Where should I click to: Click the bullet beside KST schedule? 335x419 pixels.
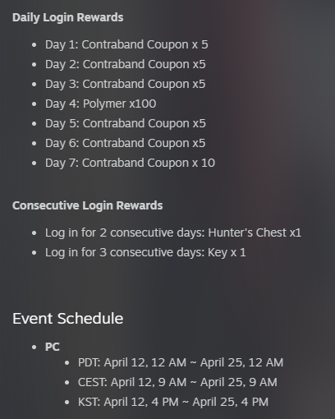pyautogui.click(x=67, y=403)
